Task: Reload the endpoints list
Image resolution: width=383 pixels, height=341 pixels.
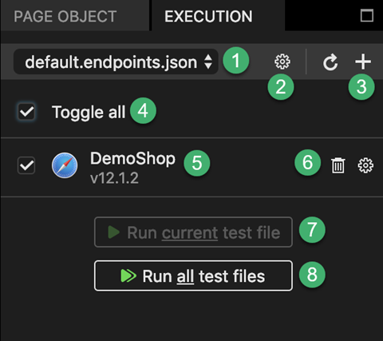Action: tap(330, 62)
